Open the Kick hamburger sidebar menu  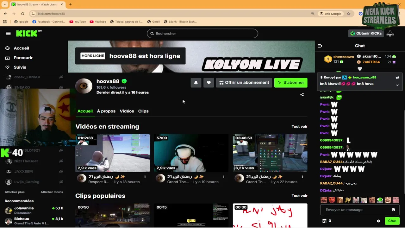tap(8, 33)
